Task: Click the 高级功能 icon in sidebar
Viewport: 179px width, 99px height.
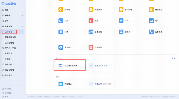Action: [x=3, y=64]
